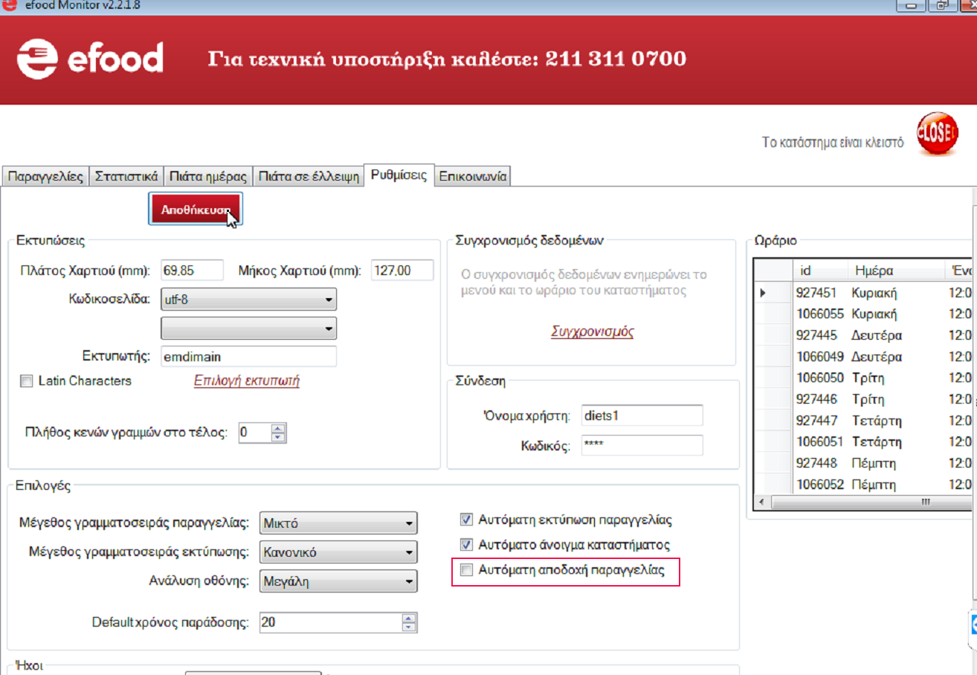Click the Όνομα χρήστη field
This screenshot has width=977, height=675.
coord(642,416)
